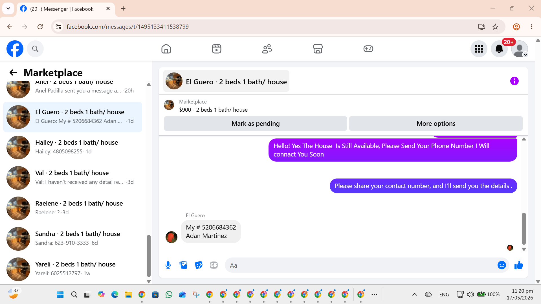The image size is (541, 304).
Task: Launch Microsoft Edge from the taskbar
Action: tap(115, 295)
